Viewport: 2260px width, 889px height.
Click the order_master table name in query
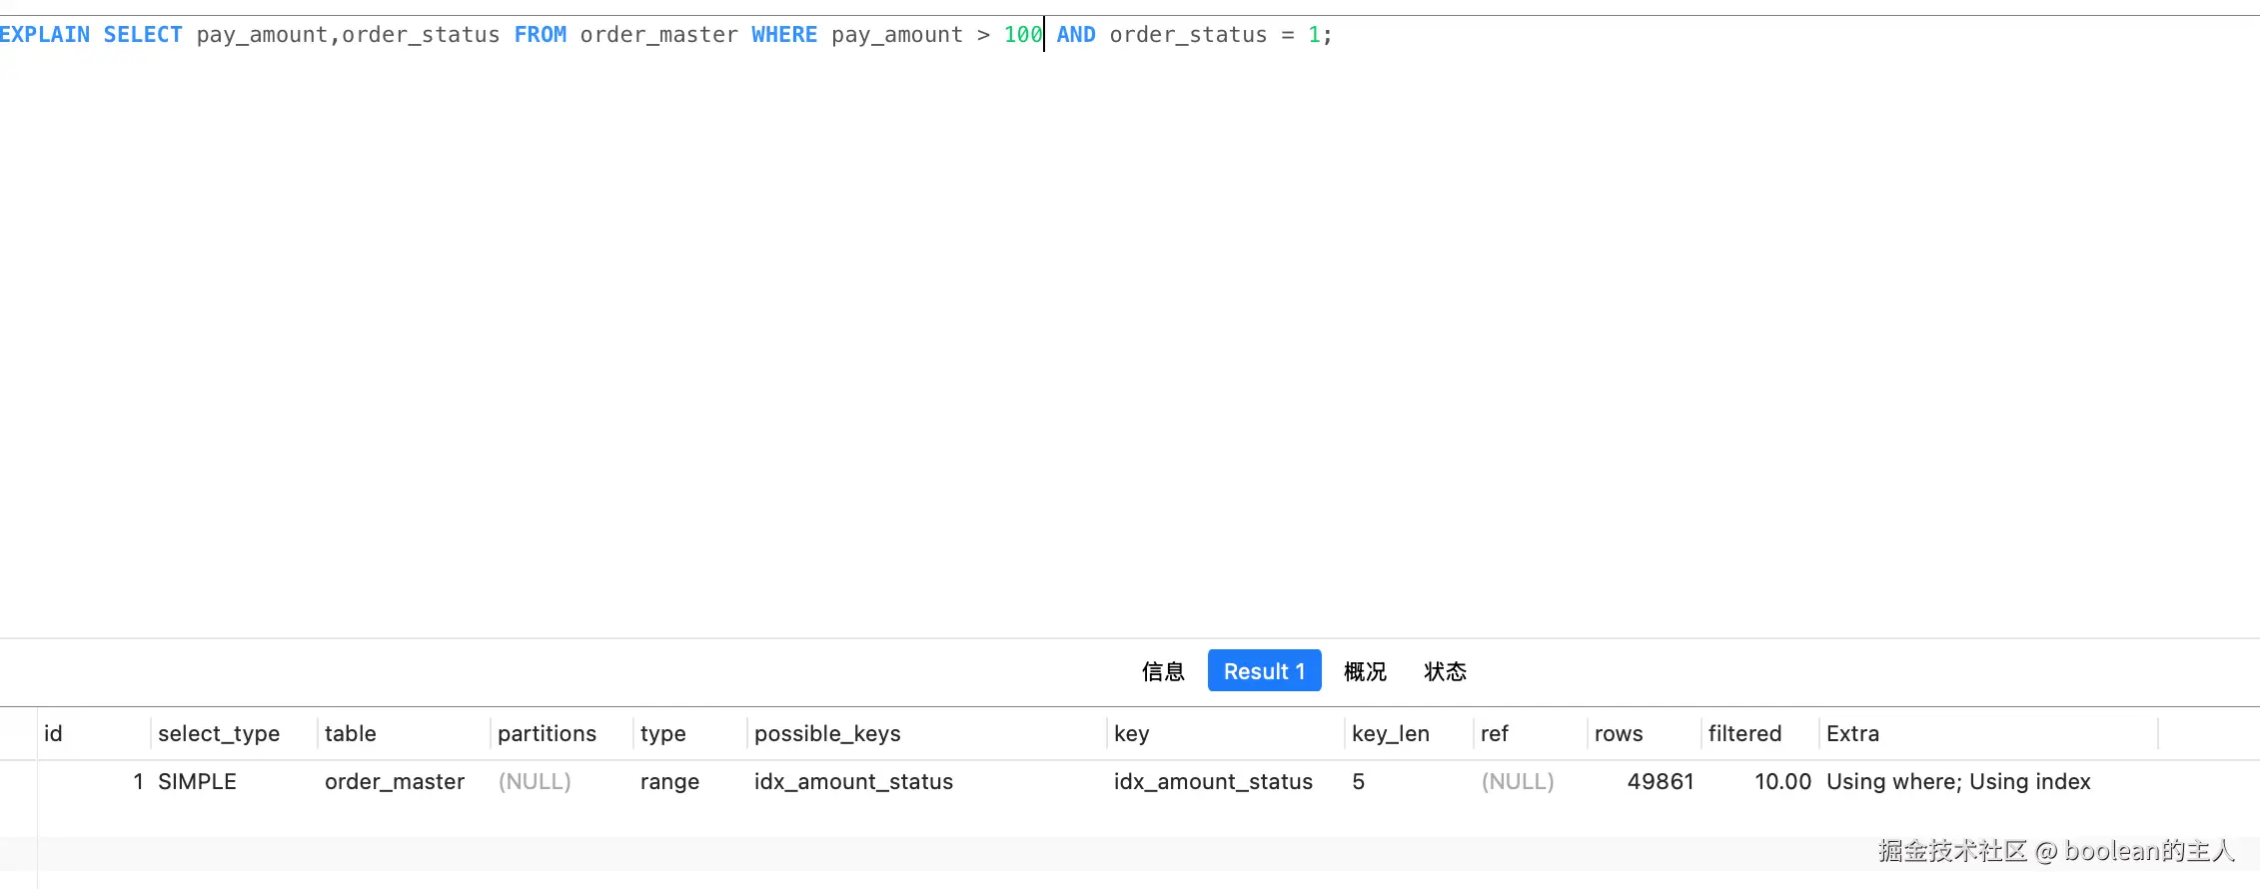[658, 35]
